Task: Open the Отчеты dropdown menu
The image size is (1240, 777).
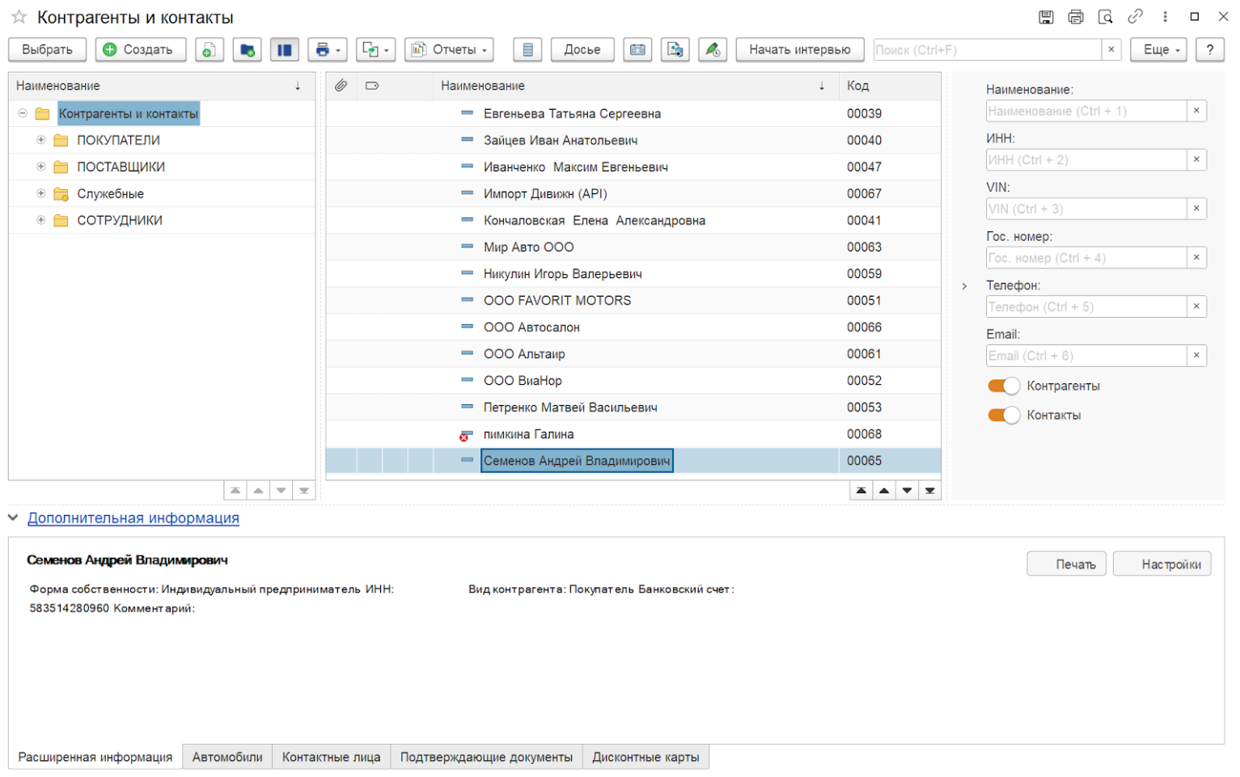Action: 449,50
